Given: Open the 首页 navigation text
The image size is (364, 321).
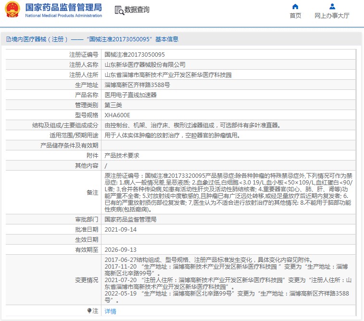Looking at the screenshot, I should click(295, 15).
